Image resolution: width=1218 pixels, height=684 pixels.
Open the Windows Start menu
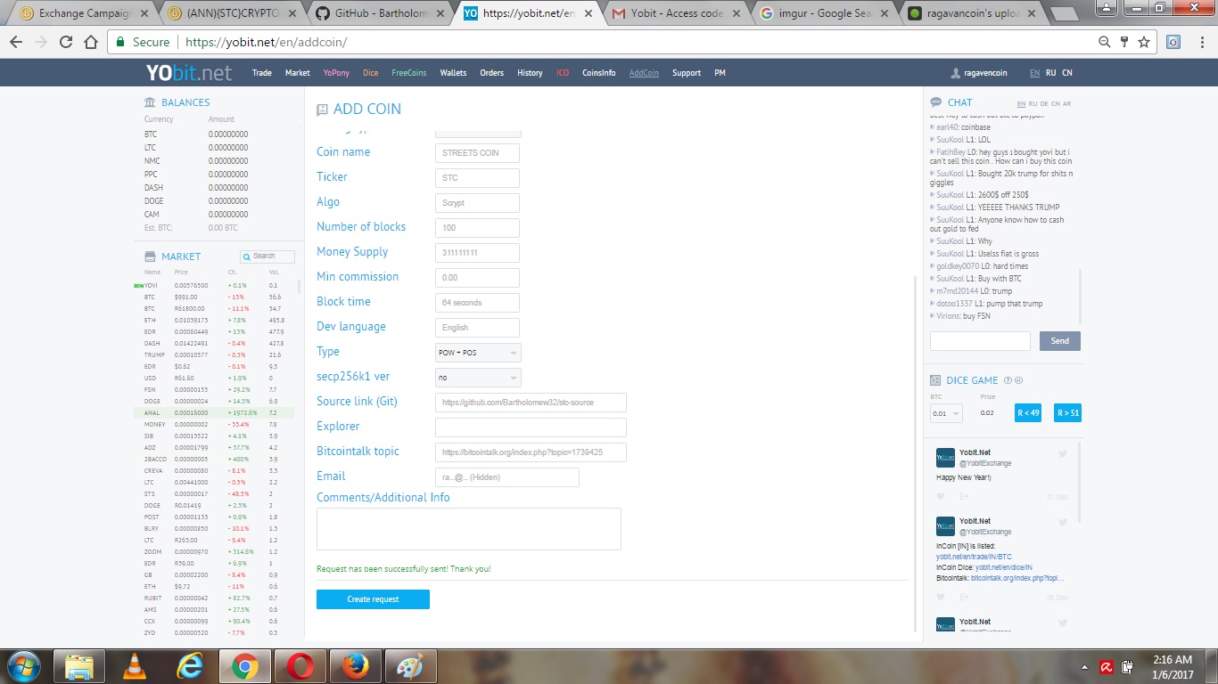(x=22, y=666)
